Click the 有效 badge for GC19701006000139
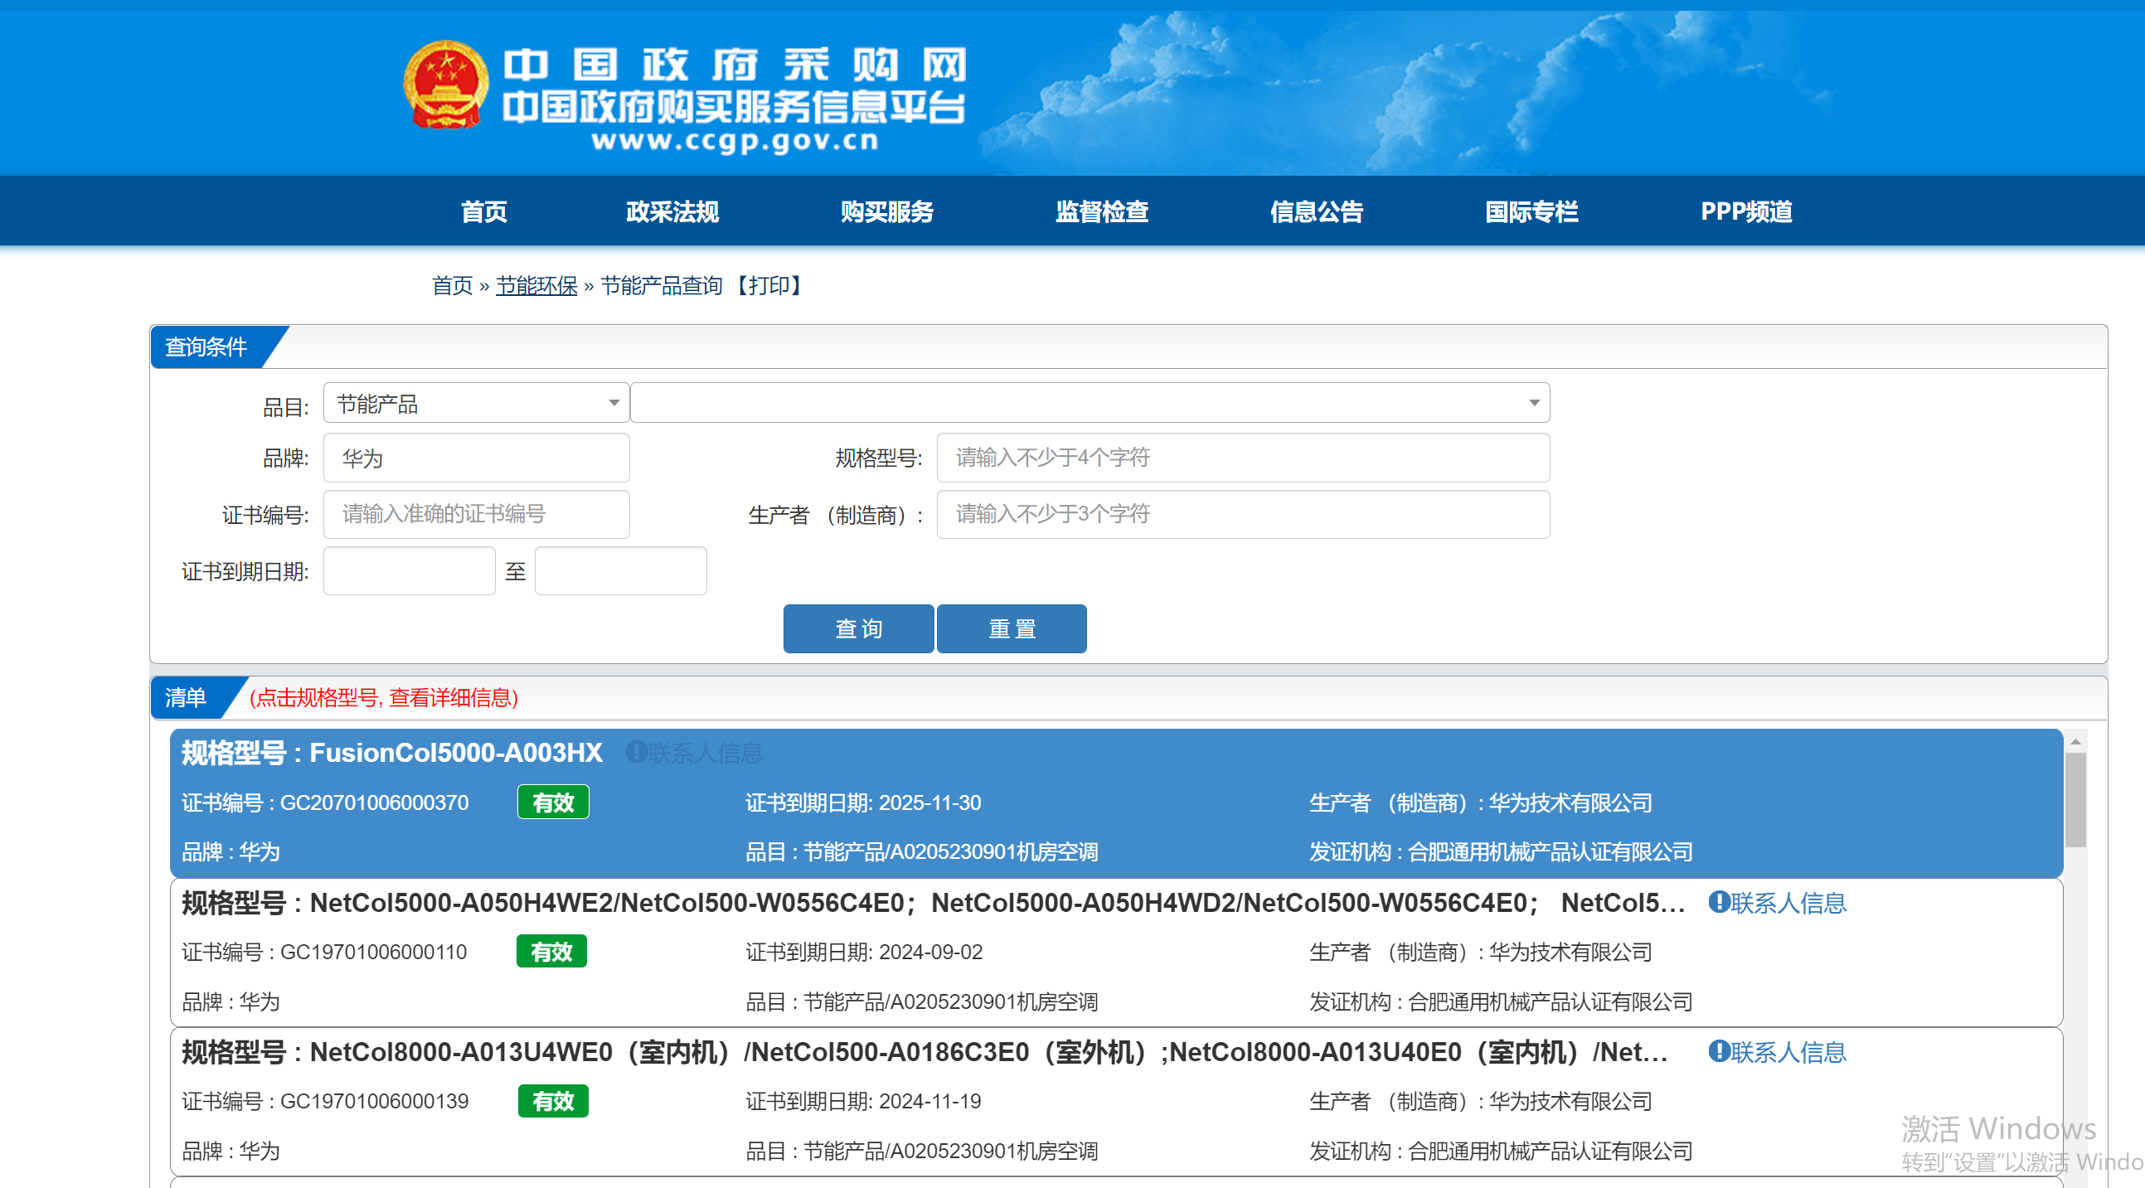2145x1188 pixels. click(553, 1102)
